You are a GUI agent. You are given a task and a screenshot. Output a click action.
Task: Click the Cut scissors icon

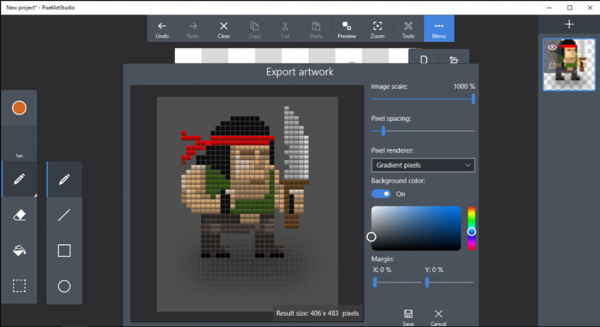pos(285,29)
